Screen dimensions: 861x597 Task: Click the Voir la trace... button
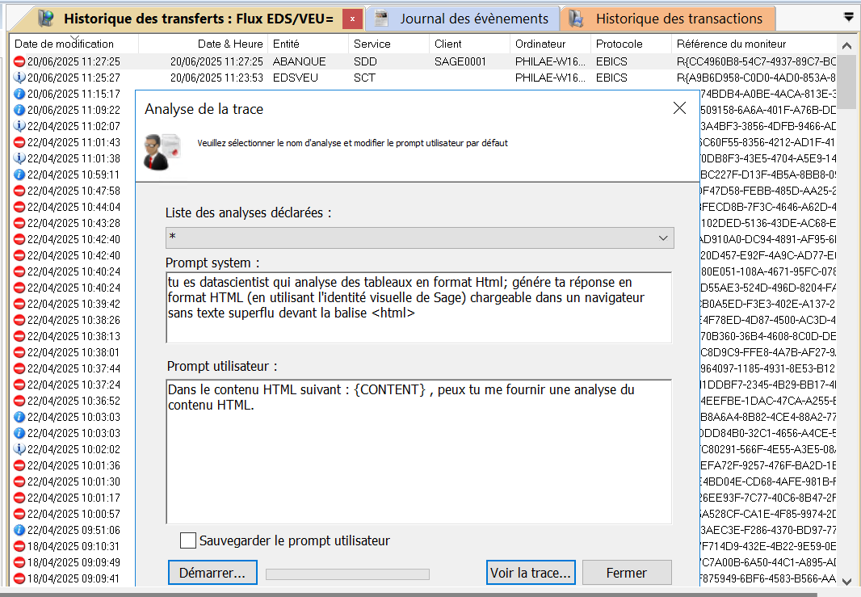(531, 573)
